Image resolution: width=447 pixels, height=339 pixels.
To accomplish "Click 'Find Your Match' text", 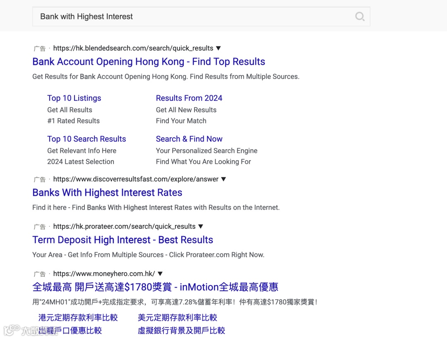I will click(x=181, y=121).
